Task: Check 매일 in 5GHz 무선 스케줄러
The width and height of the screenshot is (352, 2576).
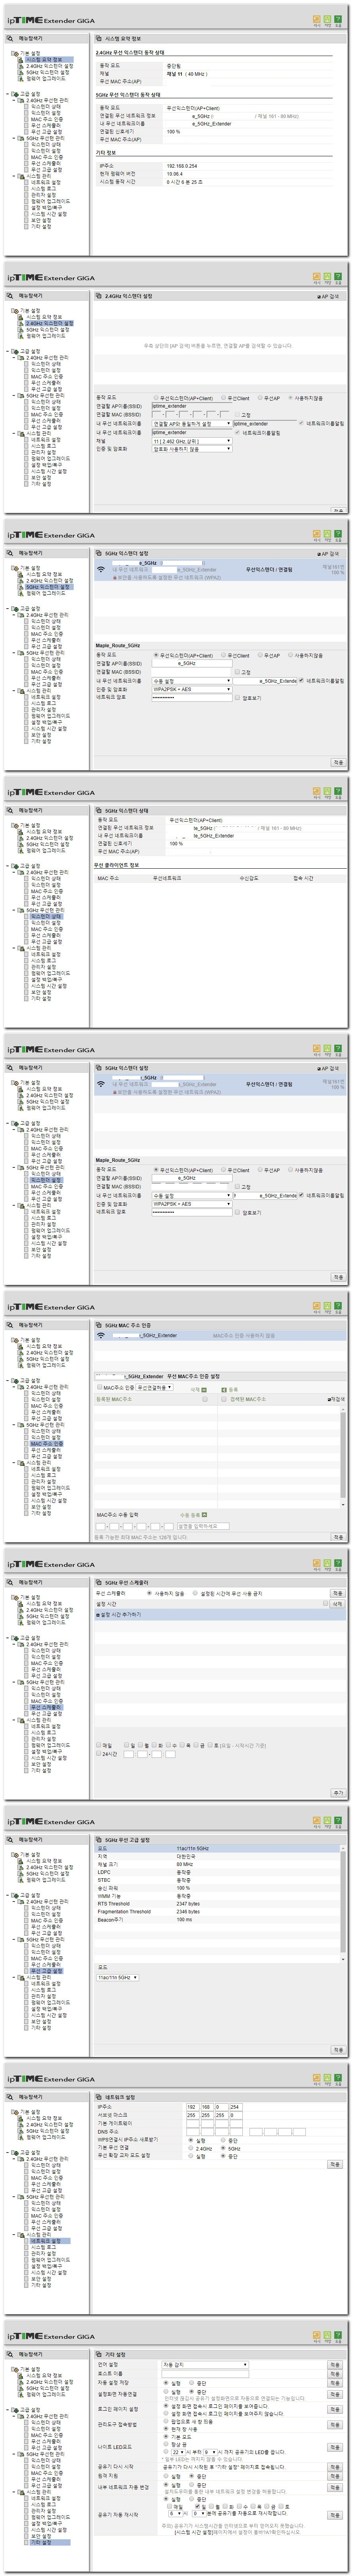Action: click(99, 1745)
